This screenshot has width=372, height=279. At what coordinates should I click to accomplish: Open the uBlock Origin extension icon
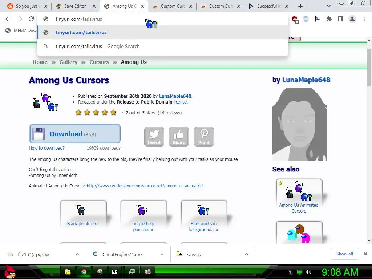tap(295, 20)
